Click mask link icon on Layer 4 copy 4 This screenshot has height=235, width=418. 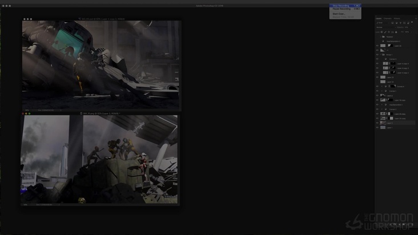tap(389, 64)
